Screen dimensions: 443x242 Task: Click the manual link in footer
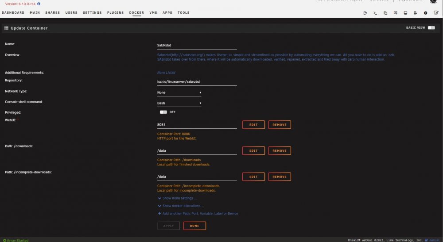click(x=435, y=240)
